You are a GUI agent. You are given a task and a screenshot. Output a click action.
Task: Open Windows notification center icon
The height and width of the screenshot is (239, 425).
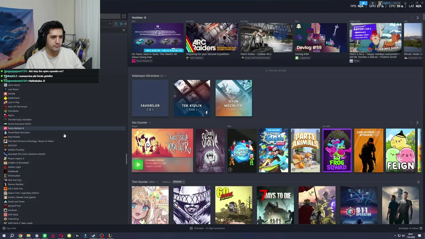[420, 236]
